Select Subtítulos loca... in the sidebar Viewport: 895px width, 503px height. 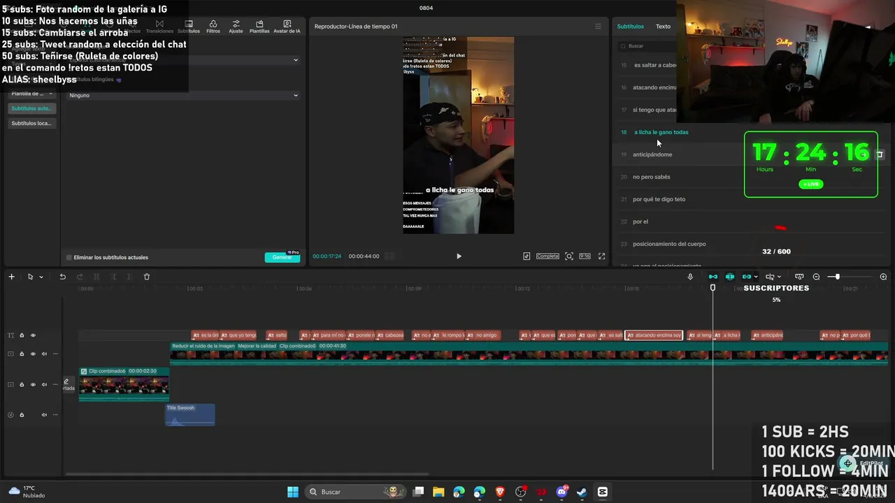coord(32,124)
